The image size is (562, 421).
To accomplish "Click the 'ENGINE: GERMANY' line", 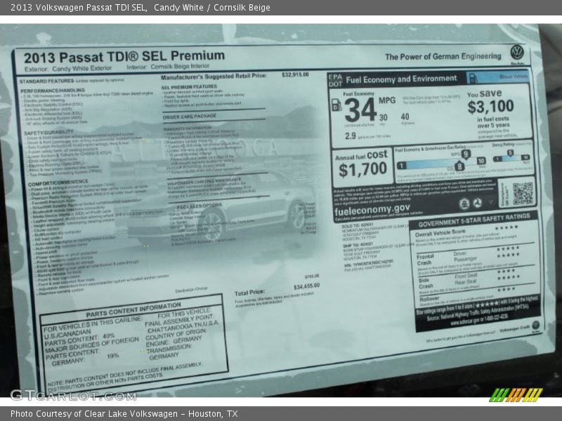I will 174,340.
